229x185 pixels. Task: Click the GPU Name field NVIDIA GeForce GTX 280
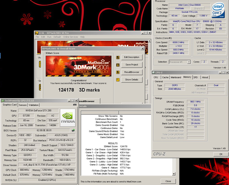click(x=38, y=111)
